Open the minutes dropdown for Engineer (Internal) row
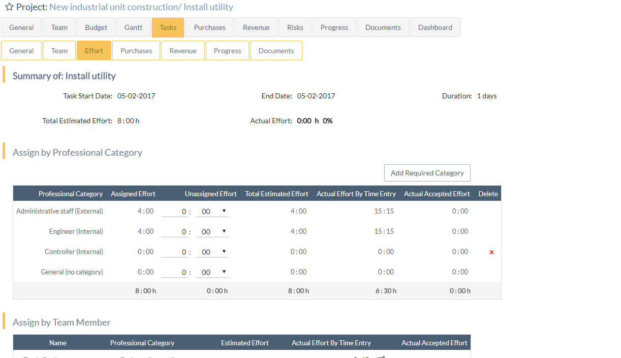The width and height of the screenshot is (621, 358). pyautogui.click(x=212, y=231)
